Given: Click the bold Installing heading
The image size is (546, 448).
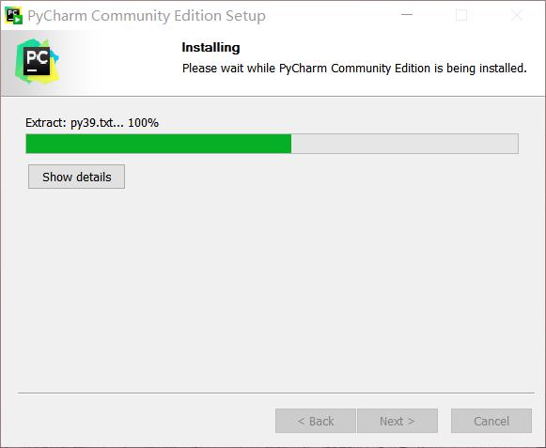Looking at the screenshot, I should pyautogui.click(x=211, y=47).
